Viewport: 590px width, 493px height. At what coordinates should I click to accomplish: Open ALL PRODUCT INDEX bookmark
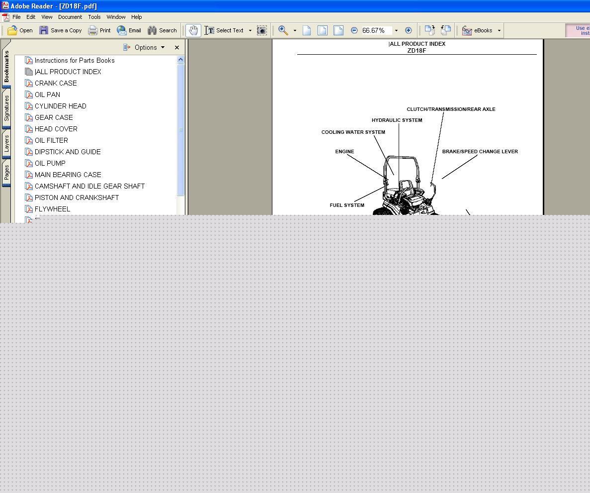63,72
